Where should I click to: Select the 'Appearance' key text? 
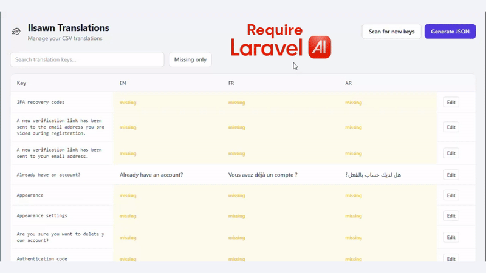(x=30, y=195)
